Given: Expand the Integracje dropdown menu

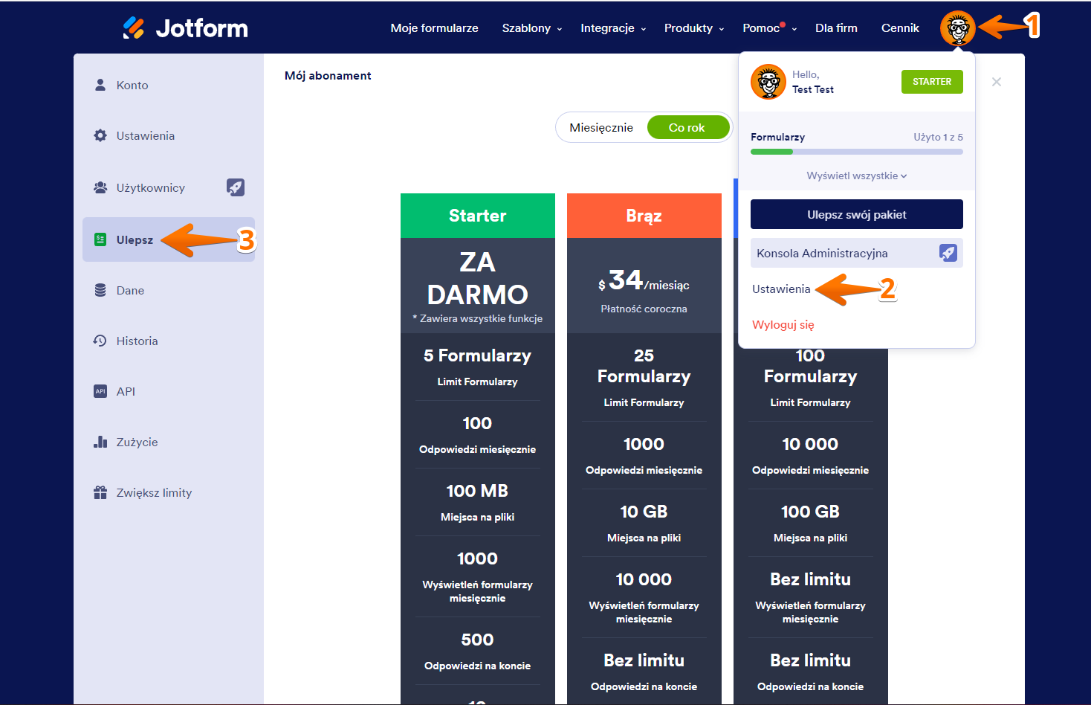Looking at the screenshot, I should pos(613,28).
